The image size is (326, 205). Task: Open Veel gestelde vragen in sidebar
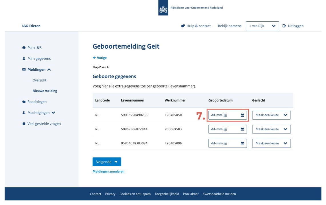[44, 124]
